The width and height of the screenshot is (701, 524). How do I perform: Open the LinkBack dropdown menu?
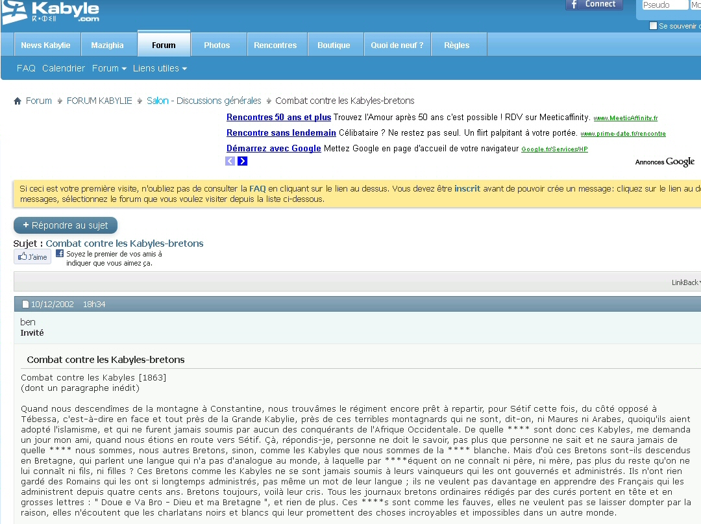coord(685,282)
